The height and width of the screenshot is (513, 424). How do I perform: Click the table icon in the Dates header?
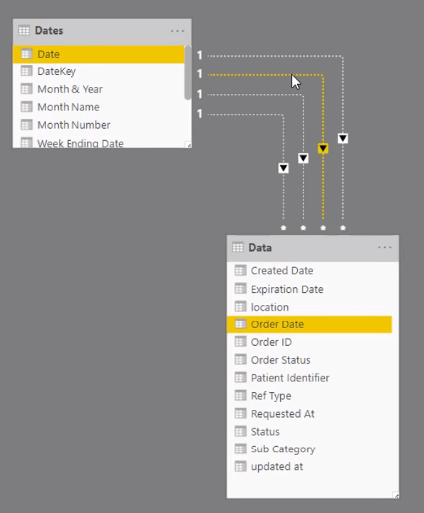coord(24,31)
